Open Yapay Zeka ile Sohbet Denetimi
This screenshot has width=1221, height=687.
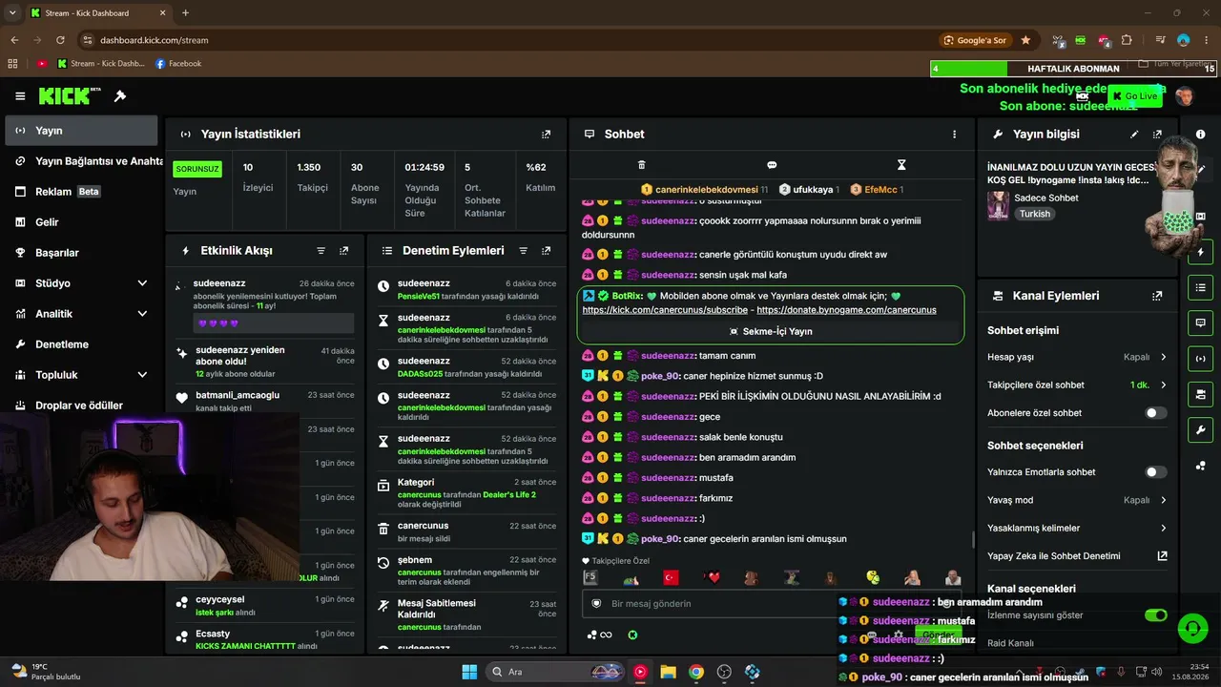click(x=1077, y=556)
